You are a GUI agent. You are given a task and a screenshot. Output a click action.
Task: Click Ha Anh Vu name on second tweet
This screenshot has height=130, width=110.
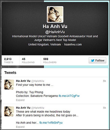[x=23, y=108]
